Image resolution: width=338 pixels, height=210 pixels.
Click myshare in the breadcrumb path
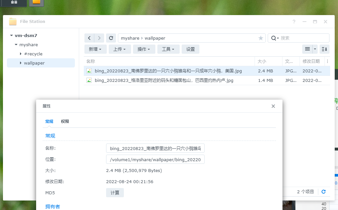coord(130,38)
